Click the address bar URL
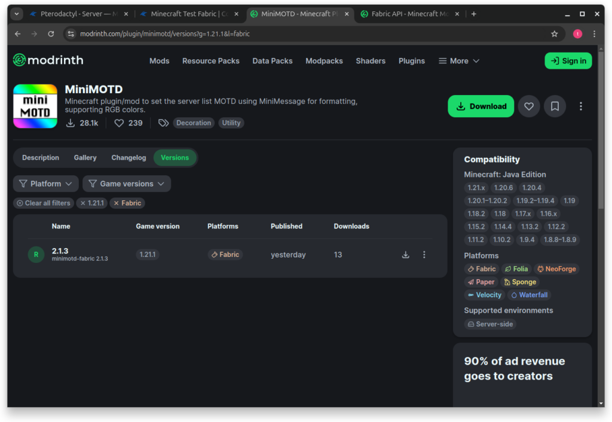Image resolution: width=612 pixels, height=422 pixels. [165, 34]
